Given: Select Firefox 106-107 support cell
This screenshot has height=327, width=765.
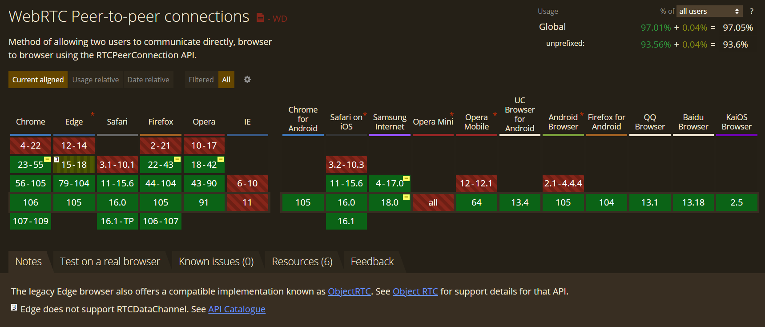Looking at the screenshot, I should coord(161,221).
